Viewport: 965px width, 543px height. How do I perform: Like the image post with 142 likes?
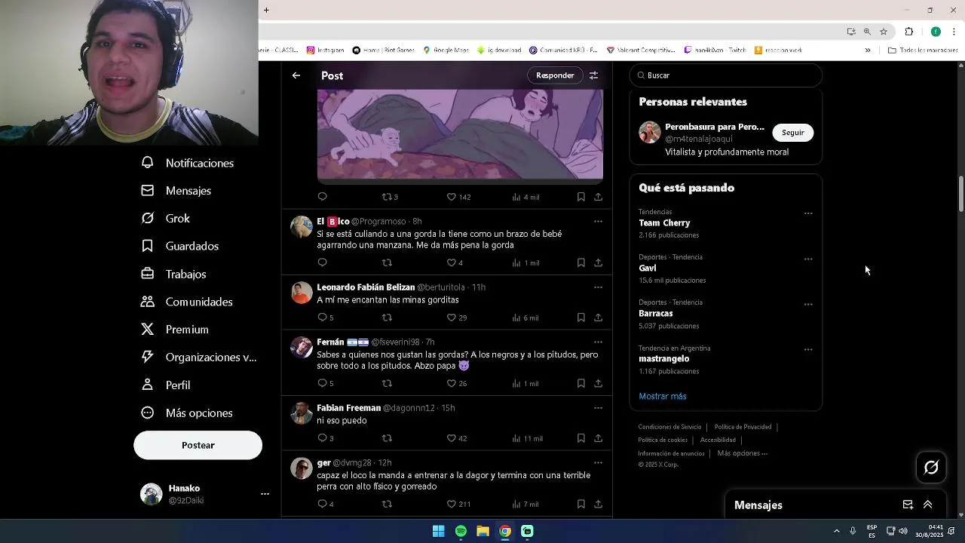[458, 197]
